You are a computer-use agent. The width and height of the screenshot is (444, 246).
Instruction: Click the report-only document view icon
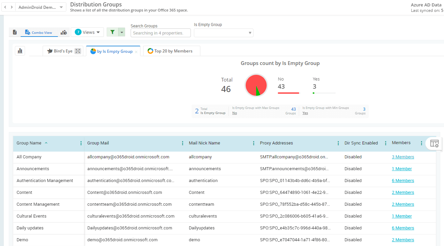point(15,32)
